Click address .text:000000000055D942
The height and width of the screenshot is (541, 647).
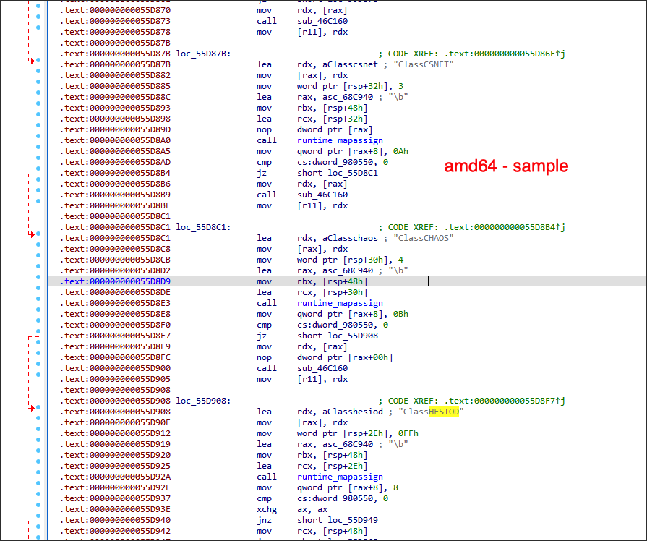(x=115, y=531)
